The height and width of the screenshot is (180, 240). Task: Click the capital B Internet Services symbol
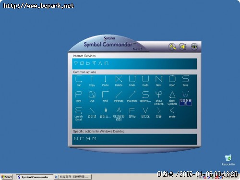click(82, 63)
